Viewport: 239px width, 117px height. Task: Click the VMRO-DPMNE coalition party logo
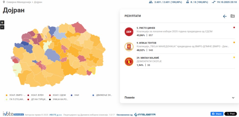pyautogui.click(x=129, y=47)
